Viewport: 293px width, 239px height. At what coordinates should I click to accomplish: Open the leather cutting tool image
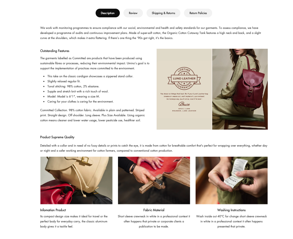point(154,181)
